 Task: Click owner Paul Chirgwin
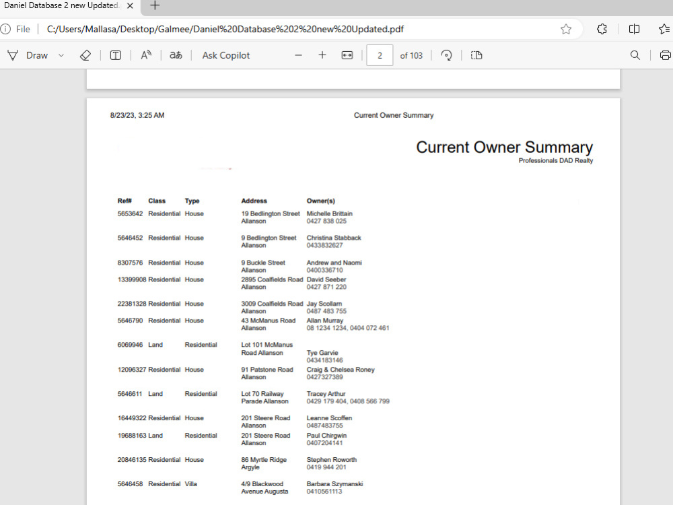point(326,435)
